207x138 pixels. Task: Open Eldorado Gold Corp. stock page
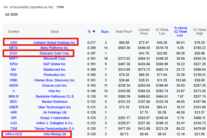click(55, 54)
